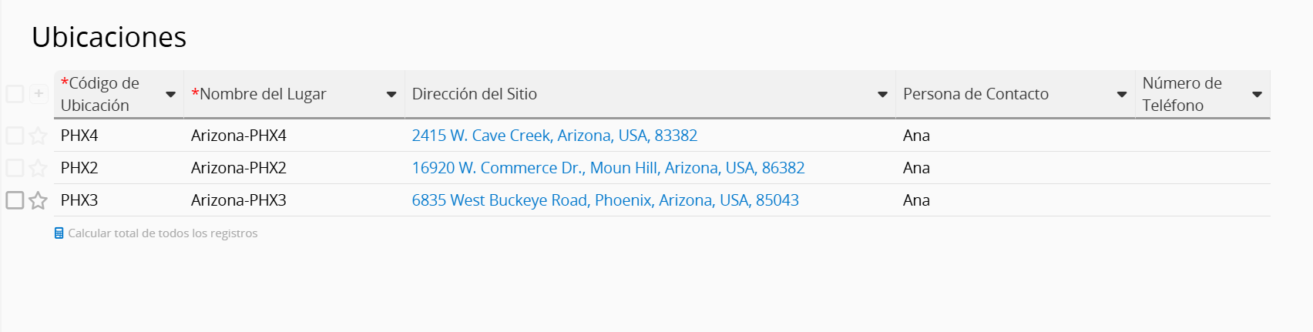This screenshot has width=1313, height=332.
Task: Tick the checkbox for row PHX4
Action: [x=15, y=136]
